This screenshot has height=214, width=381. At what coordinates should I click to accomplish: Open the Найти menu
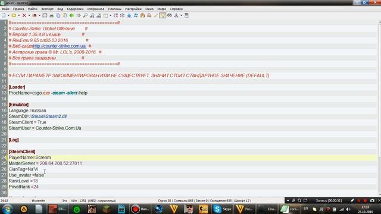32,9
